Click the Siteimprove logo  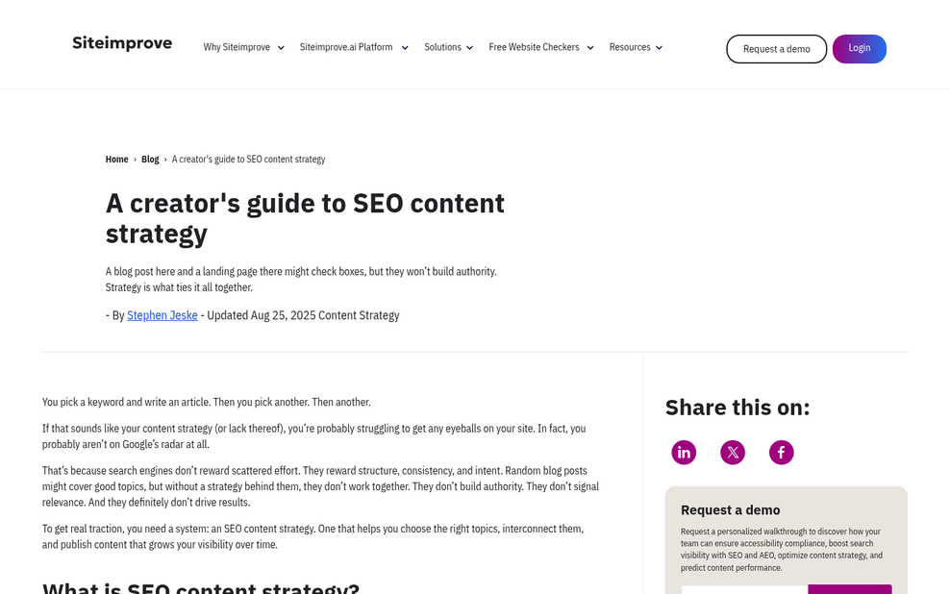tap(122, 43)
